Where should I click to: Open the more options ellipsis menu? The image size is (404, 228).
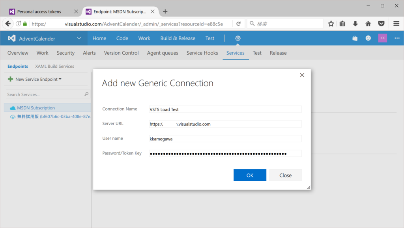coord(397,38)
